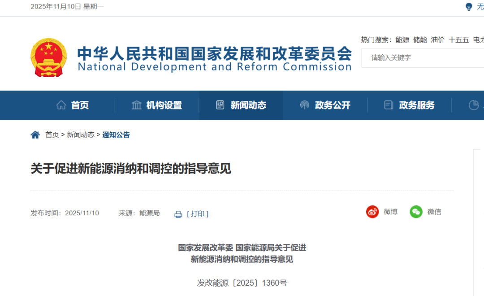Click the national emblem logo

pyautogui.click(x=48, y=57)
